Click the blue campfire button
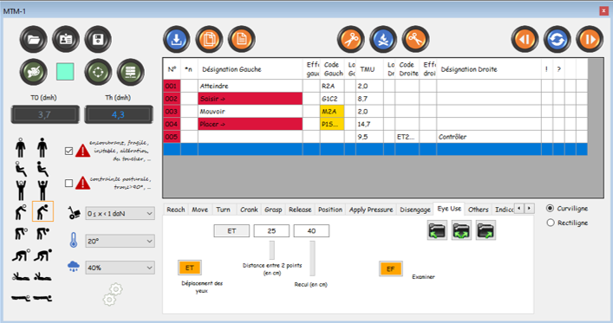The image size is (613, 323). (x=383, y=40)
